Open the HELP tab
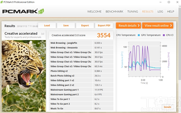The height and width of the screenshot is (113, 181). coord(171,12)
